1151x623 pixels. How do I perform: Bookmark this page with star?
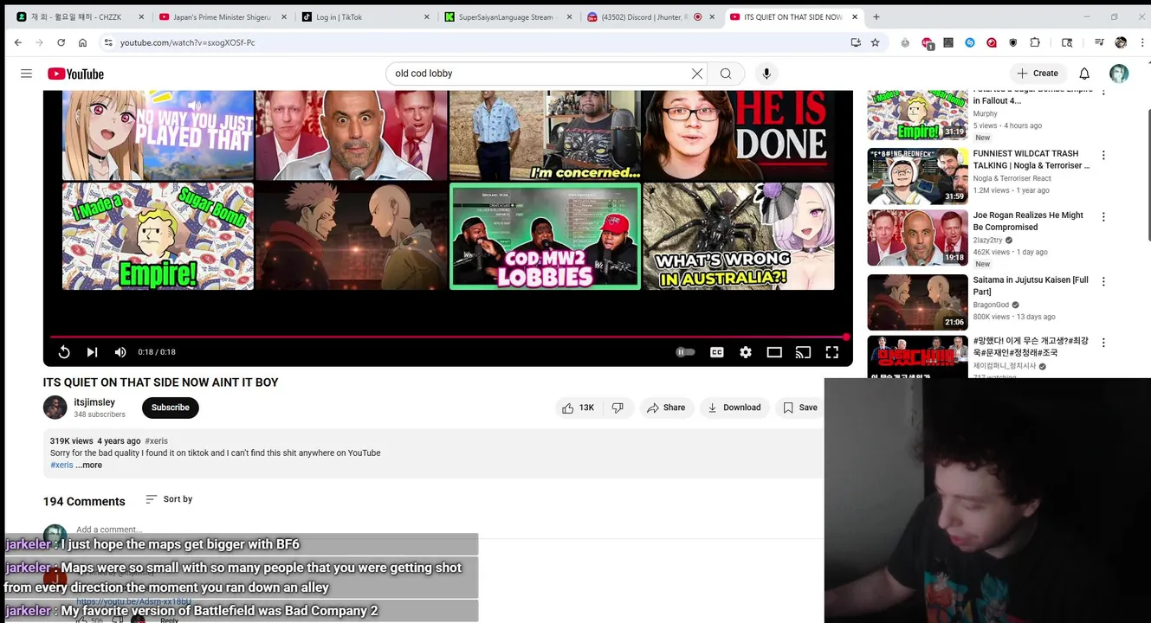[876, 42]
